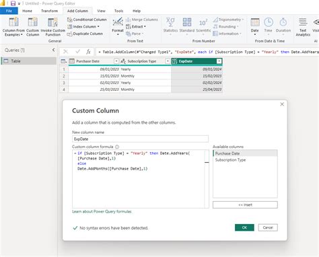Close the Custom Column dialog

coord(282,104)
